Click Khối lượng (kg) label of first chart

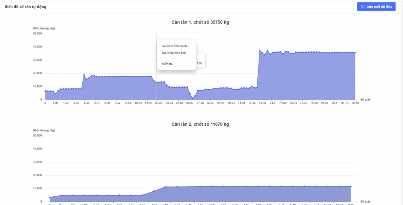click(x=44, y=28)
